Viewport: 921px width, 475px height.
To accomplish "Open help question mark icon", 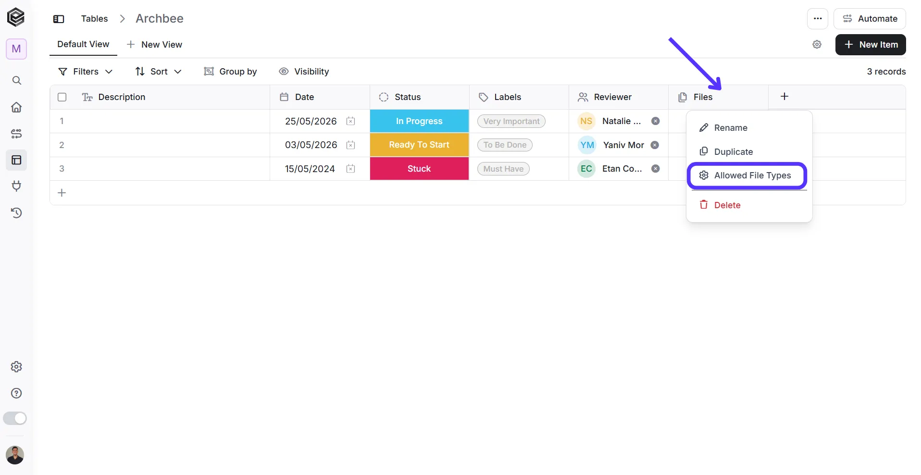I will tap(16, 393).
